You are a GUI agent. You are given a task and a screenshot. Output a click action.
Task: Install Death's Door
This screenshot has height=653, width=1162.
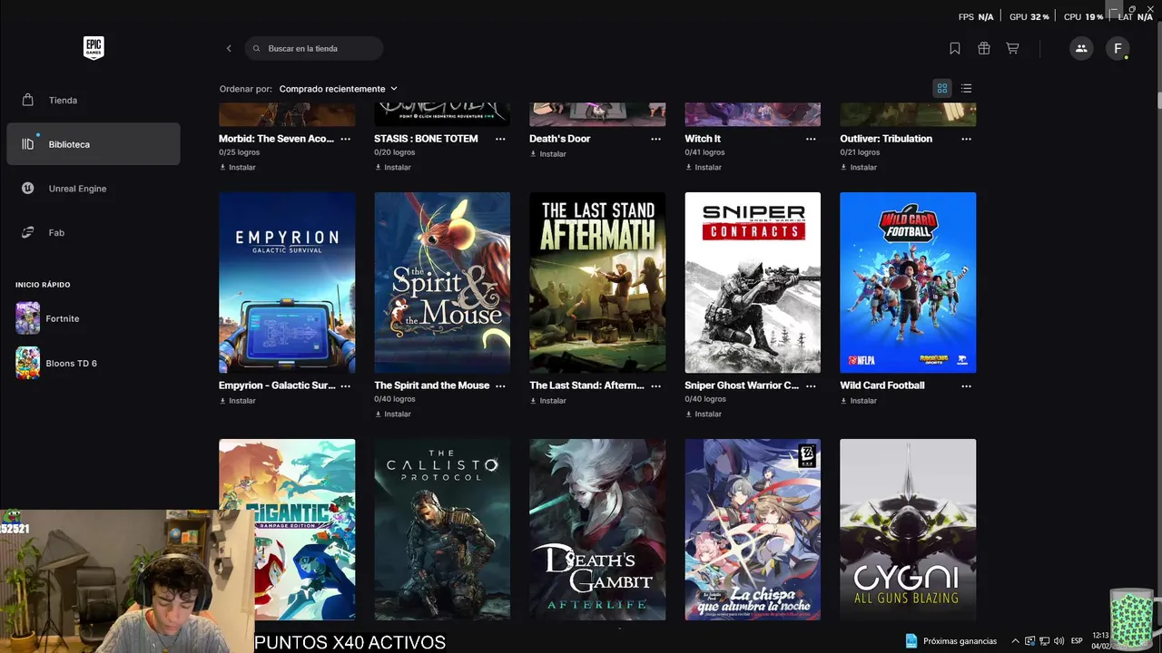(548, 154)
